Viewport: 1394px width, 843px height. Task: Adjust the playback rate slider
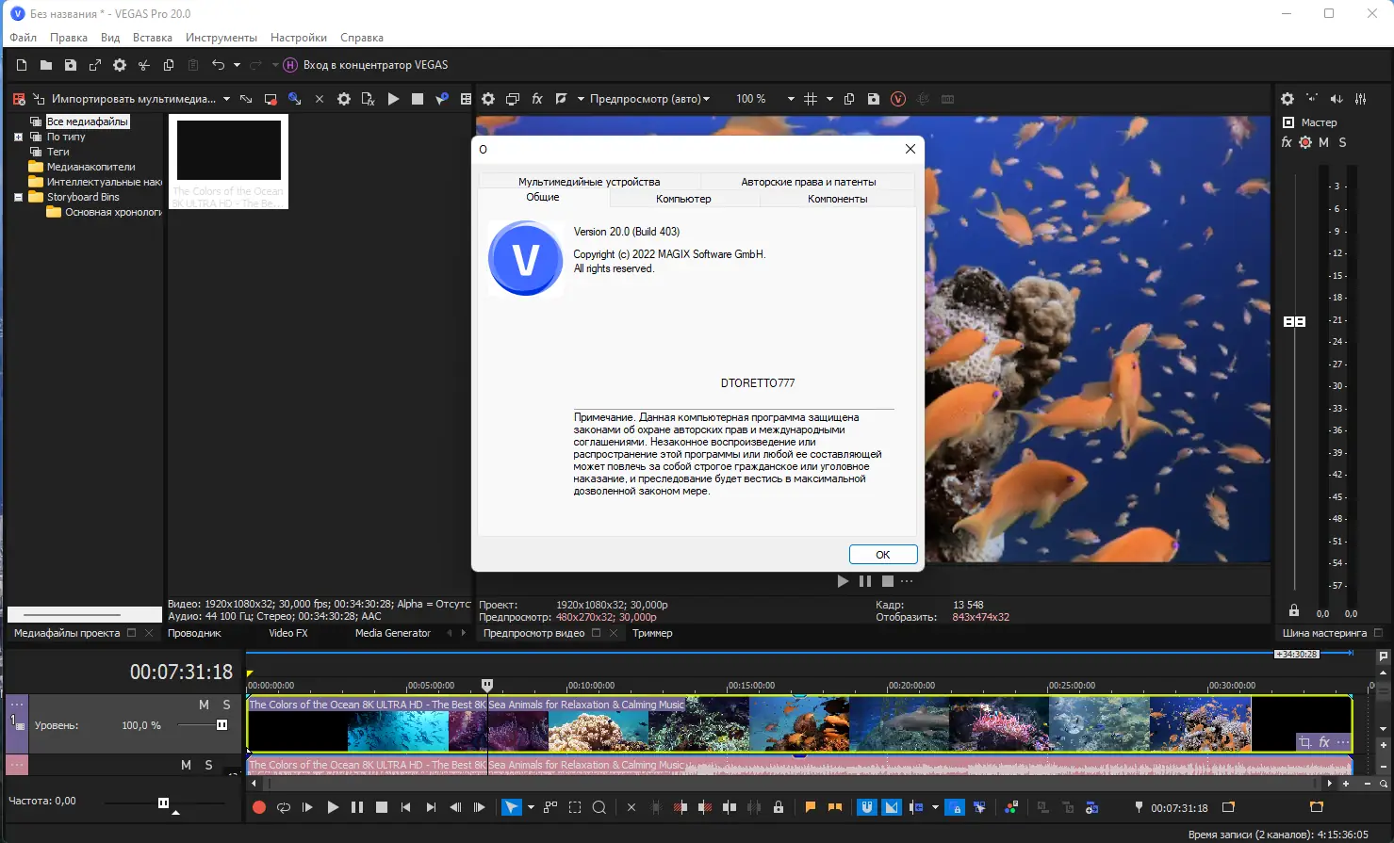pyautogui.click(x=164, y=802)
